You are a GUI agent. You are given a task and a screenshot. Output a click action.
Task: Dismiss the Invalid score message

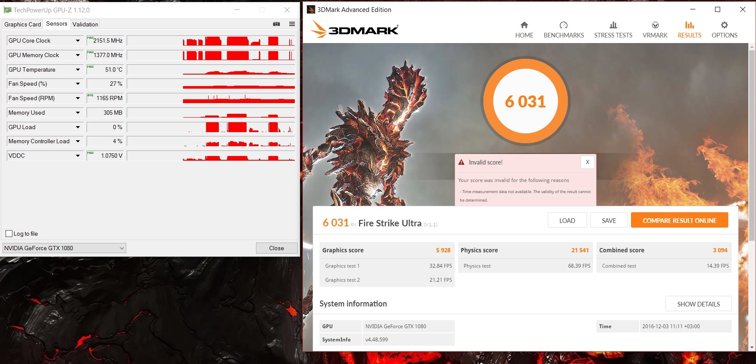587,162
